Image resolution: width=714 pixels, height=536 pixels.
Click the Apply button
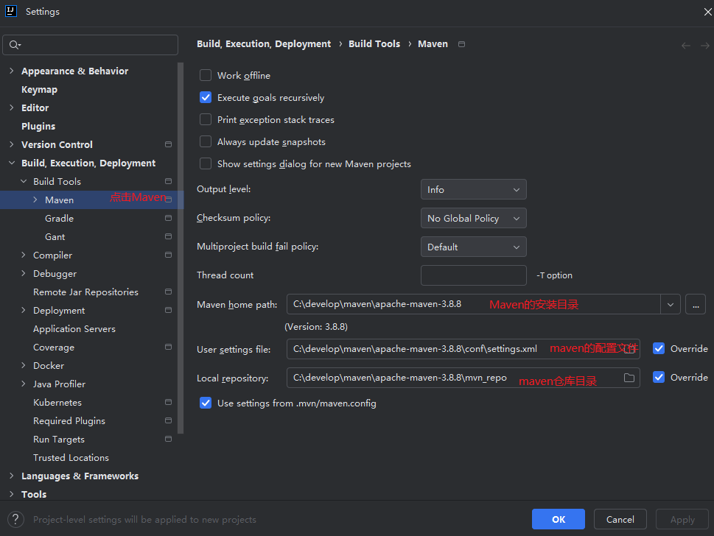682,519
